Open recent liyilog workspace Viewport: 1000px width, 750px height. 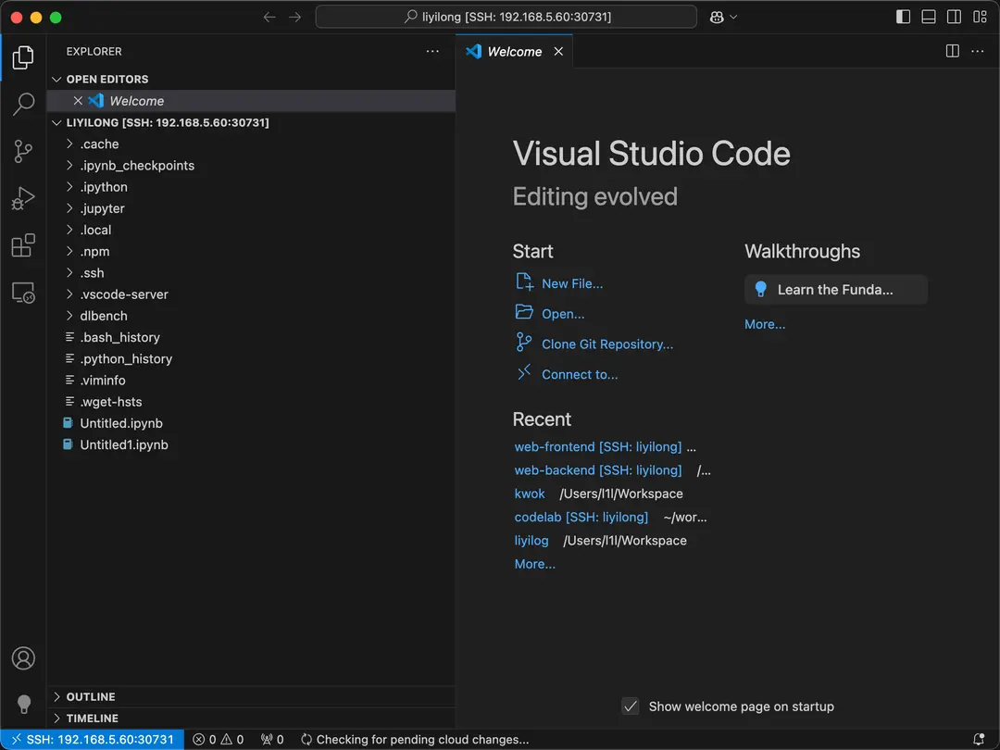(531, 541)
